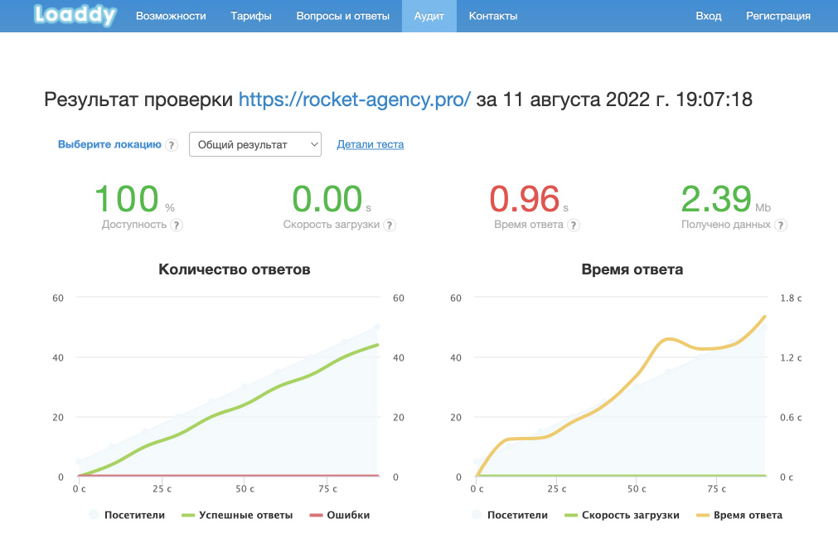Image resolution: width=838 pixels, height=543 pixels.
Task: Click the 1.8 с axis label
Action: (791, 298)
